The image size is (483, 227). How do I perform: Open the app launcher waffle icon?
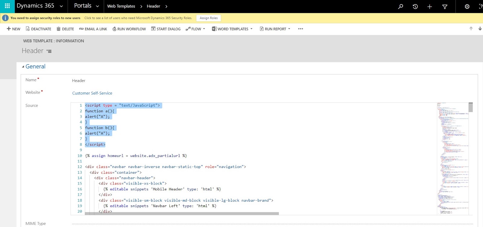[7, 6]
